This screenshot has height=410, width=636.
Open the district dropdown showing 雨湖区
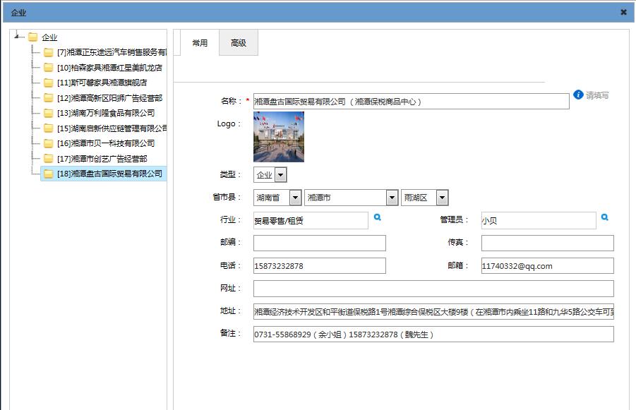coord(442,198)
